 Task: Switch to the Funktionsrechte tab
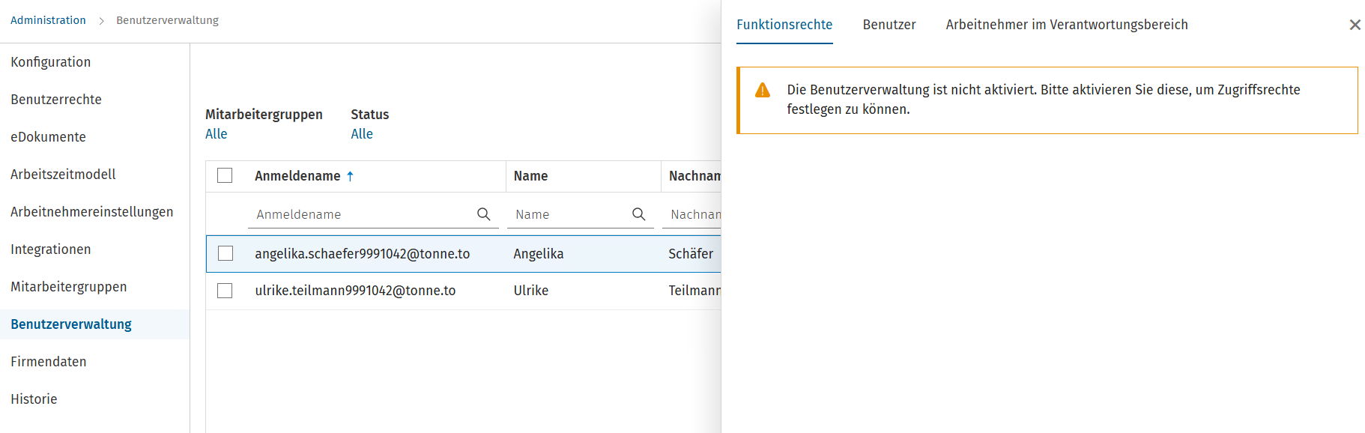(x=784, y=25)
